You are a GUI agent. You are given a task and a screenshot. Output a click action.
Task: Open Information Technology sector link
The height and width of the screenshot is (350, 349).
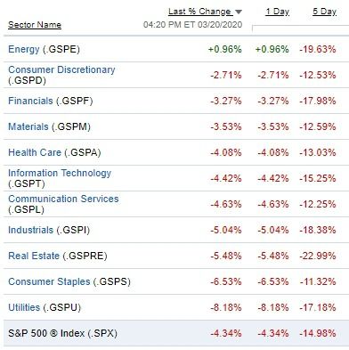[x=60, y=173]
